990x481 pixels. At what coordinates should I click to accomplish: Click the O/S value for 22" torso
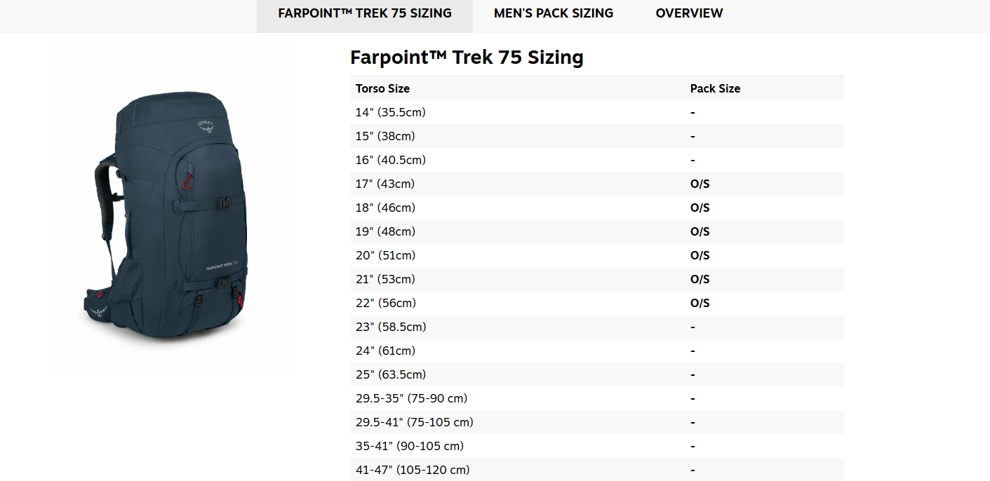700,303
